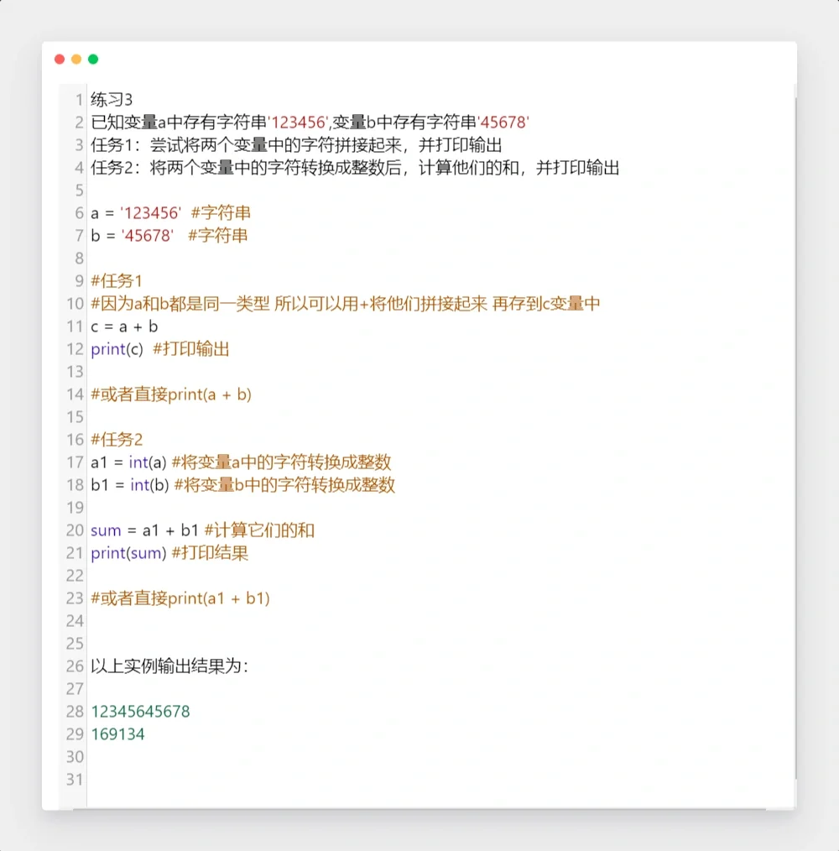Click the code a1 = int(a)
Screen dimensions: 839x851
(x=128, y=462)
